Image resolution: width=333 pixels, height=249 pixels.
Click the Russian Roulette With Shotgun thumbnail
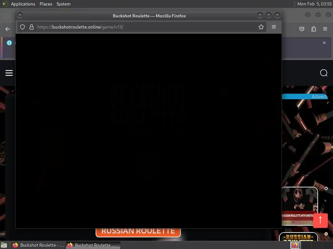[300, 206]
